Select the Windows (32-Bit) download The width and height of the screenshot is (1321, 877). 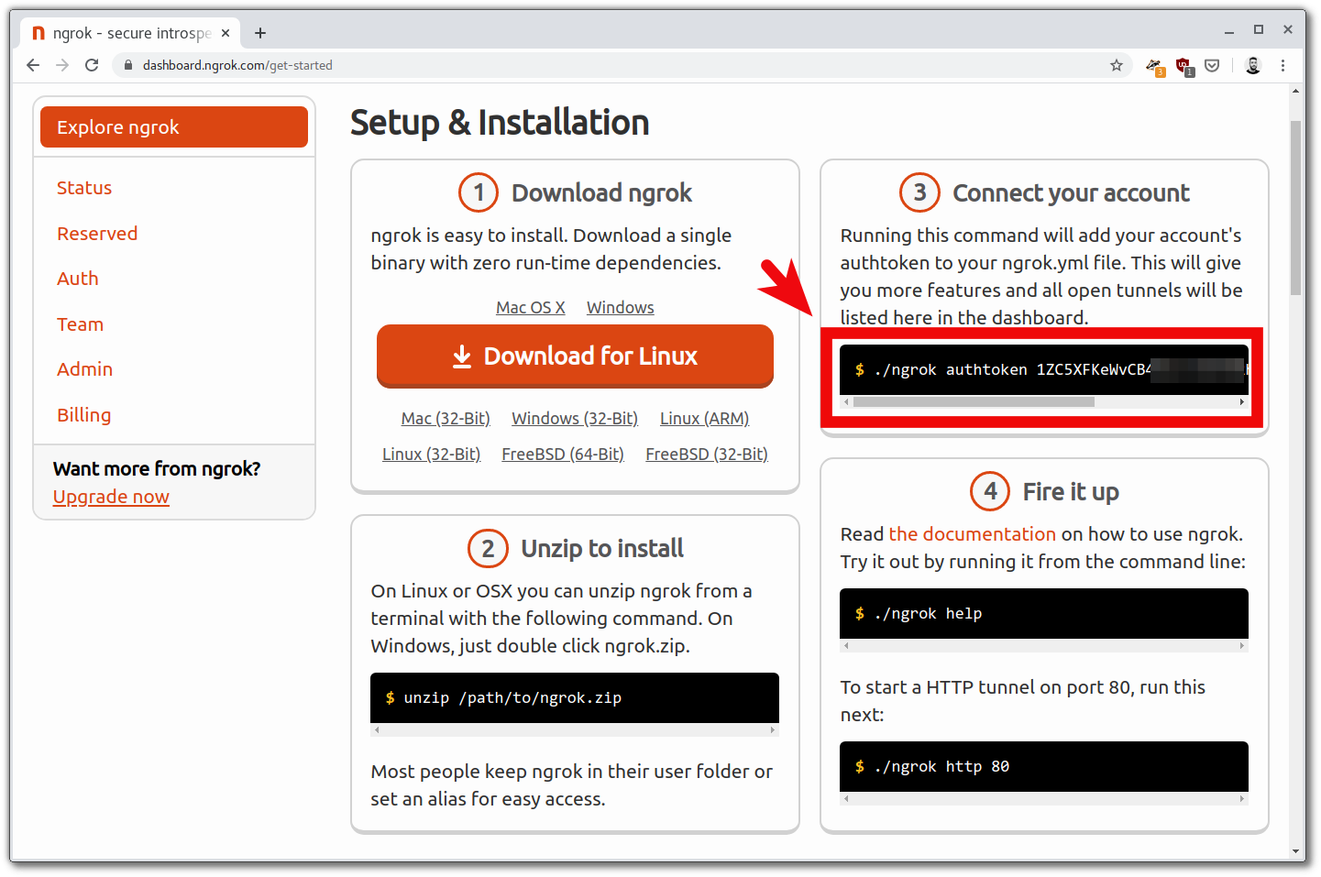[575, 419]
